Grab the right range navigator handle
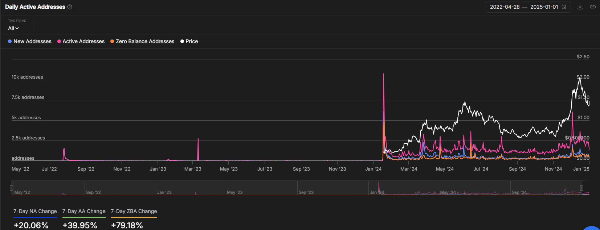The height and width of the screenshot is (230, 600). [581, 188]
